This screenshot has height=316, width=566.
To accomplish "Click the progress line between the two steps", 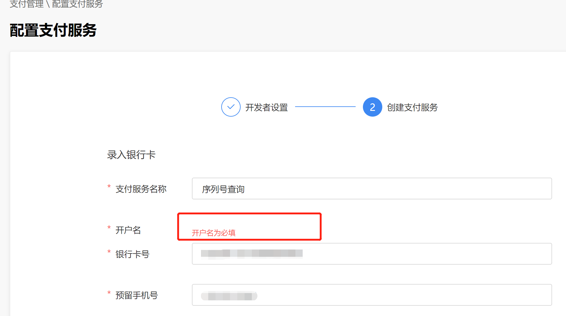I will (325, 107).
